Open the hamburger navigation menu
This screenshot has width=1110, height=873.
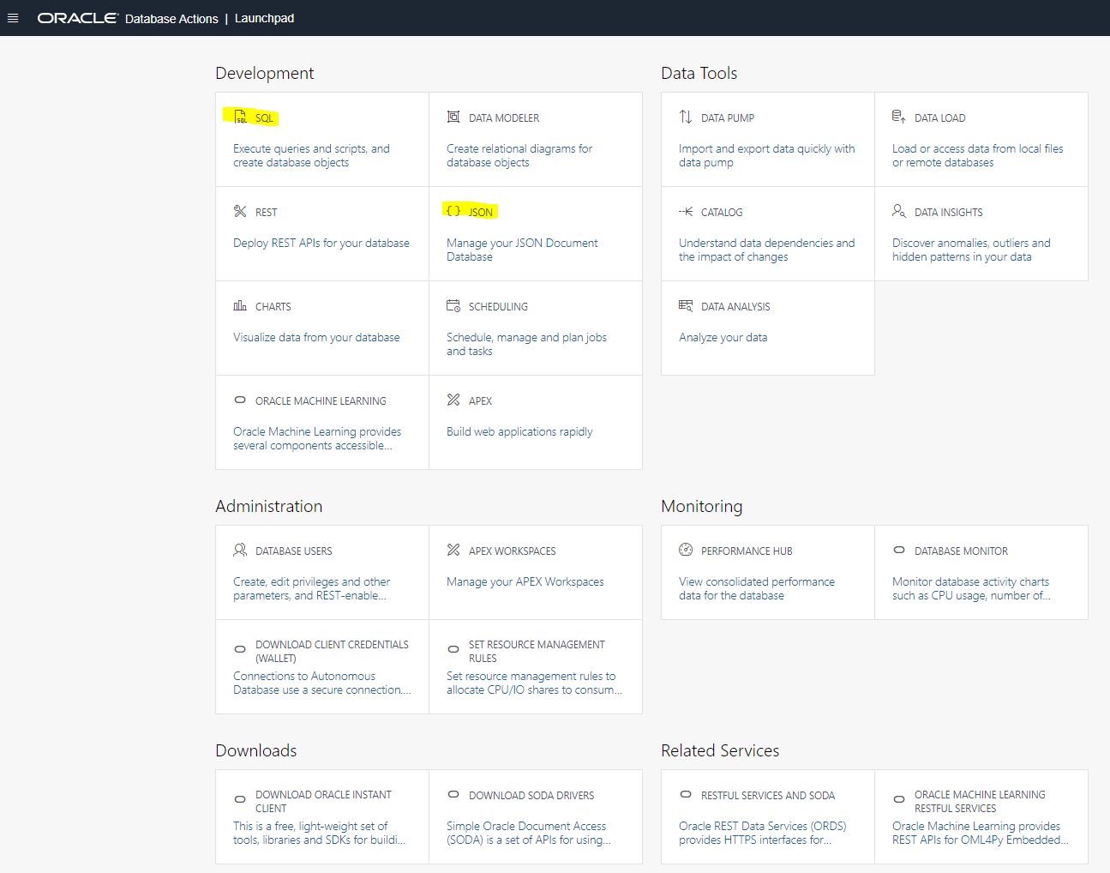click(13, 17)
